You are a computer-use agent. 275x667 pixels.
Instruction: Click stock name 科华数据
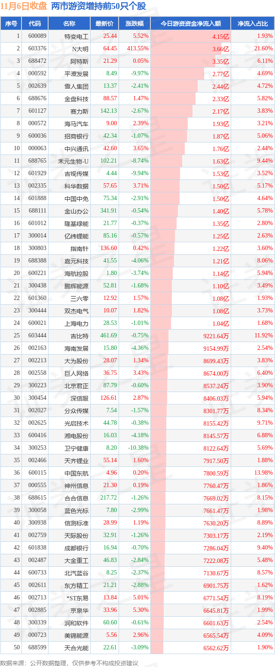click(x=76, y=186)
